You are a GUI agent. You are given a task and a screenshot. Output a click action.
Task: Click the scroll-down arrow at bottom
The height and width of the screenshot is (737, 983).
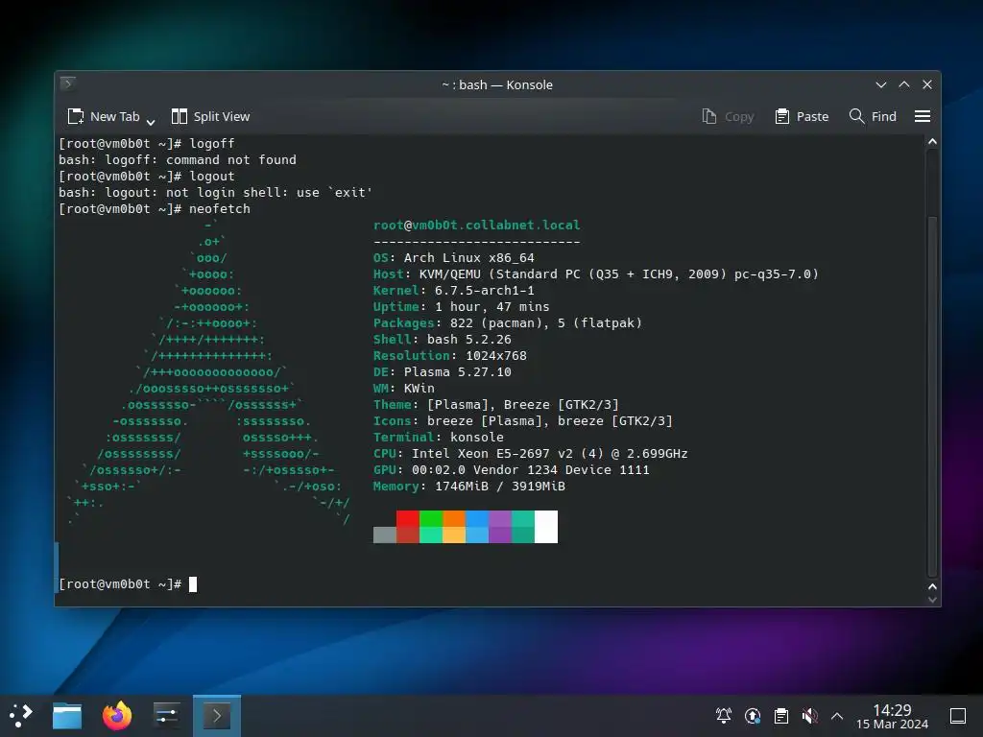932,600
